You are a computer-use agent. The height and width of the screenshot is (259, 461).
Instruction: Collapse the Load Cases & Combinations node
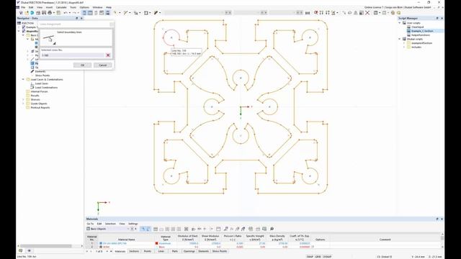tap(23, 79)
